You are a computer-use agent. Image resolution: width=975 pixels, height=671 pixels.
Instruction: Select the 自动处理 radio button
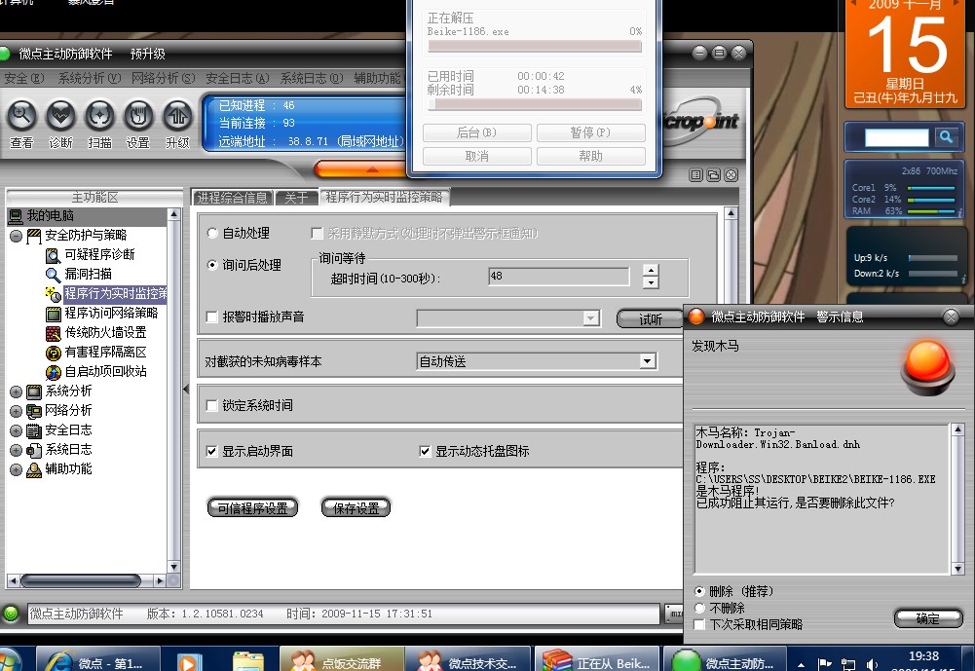tap(212, 233)
